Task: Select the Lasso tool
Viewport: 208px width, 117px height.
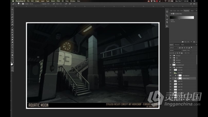Action: (12, 15)
